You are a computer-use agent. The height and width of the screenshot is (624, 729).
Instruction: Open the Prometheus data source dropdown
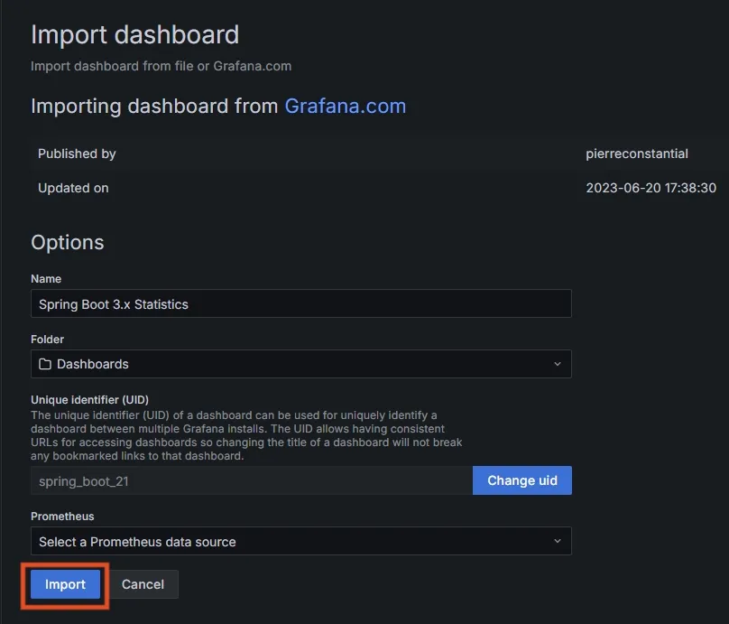(301, 541)
